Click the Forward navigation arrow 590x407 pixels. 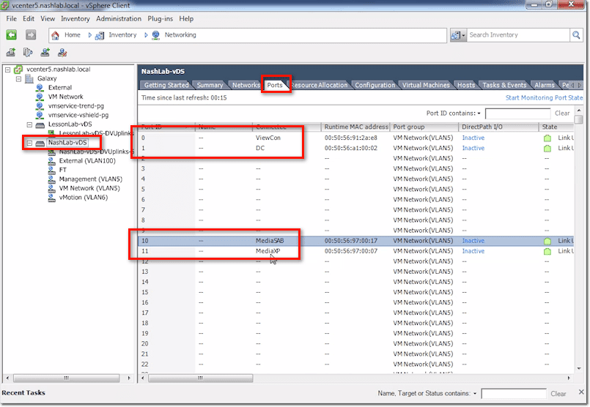point(31,35)
